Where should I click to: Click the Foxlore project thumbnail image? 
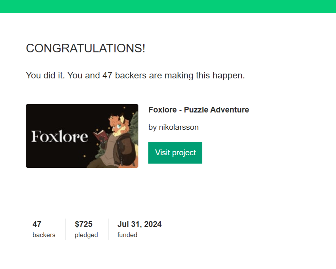pyautogui.click(x=82, y=136)
